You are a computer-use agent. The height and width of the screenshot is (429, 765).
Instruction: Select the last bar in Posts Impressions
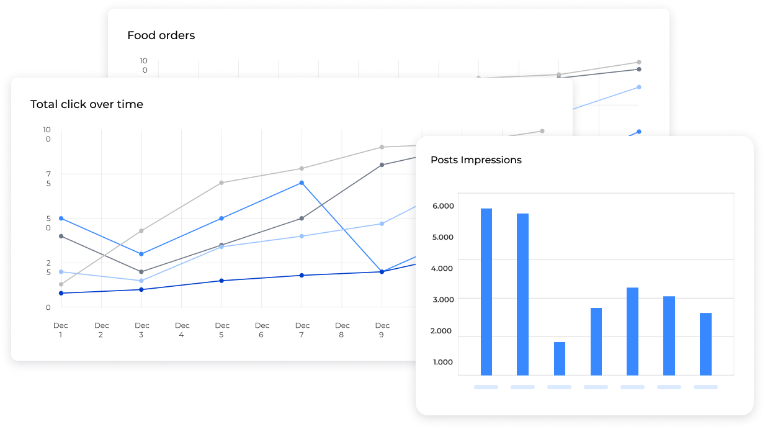coord(705,344)
